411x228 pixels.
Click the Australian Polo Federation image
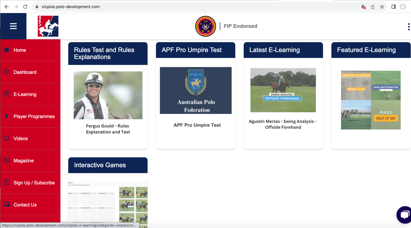(x=196, y=90)
